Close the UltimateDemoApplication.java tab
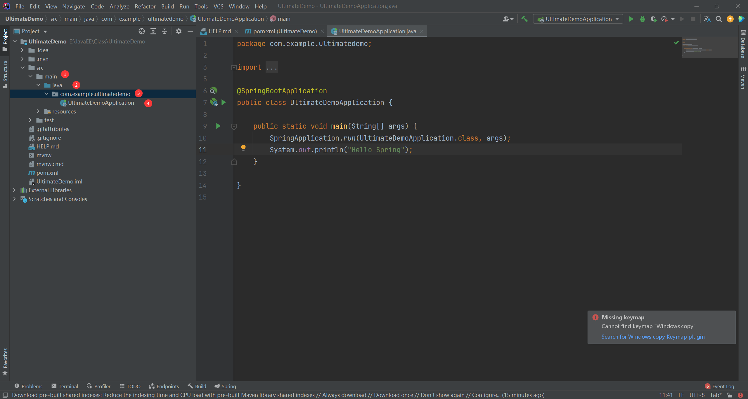This screenshot has width=748, height=399. 422,31
